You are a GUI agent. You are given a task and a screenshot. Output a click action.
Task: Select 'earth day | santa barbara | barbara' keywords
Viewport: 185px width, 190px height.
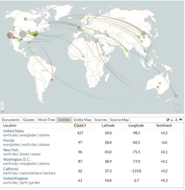(29, 173)
